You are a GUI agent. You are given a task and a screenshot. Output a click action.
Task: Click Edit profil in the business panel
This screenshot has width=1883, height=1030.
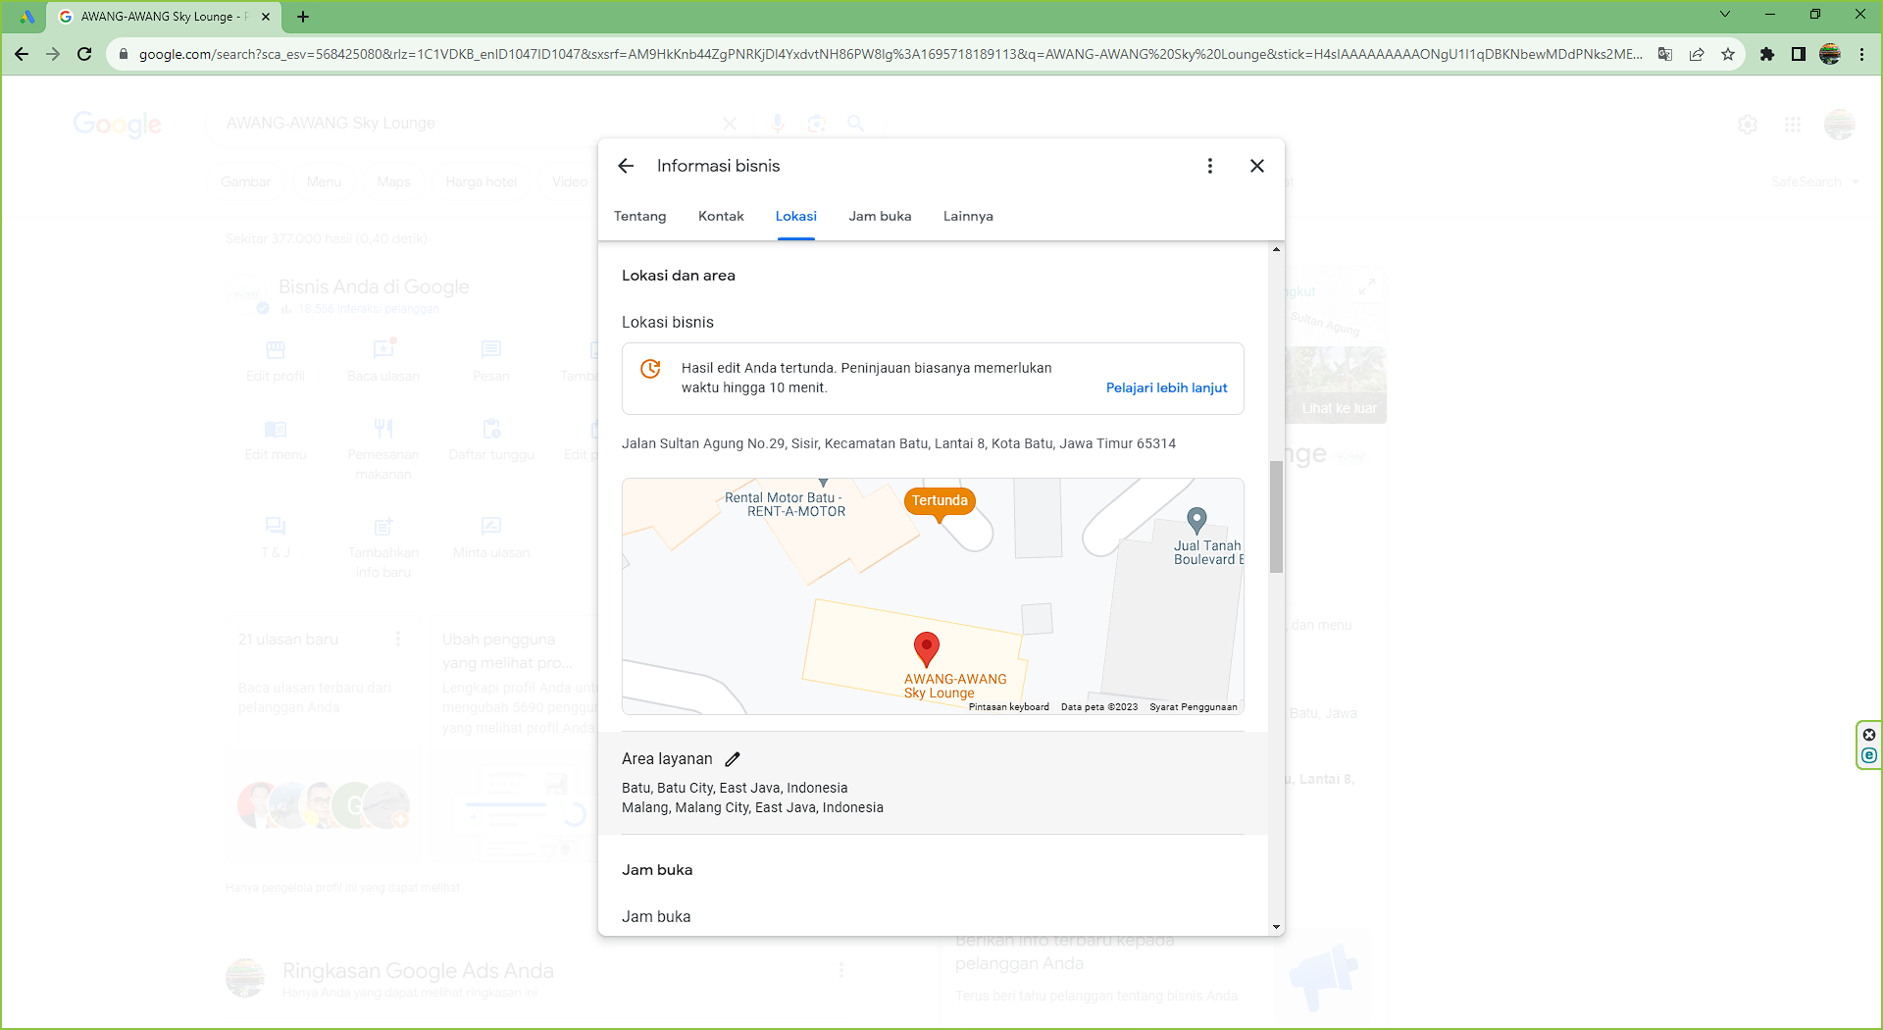tap(276, 361)
